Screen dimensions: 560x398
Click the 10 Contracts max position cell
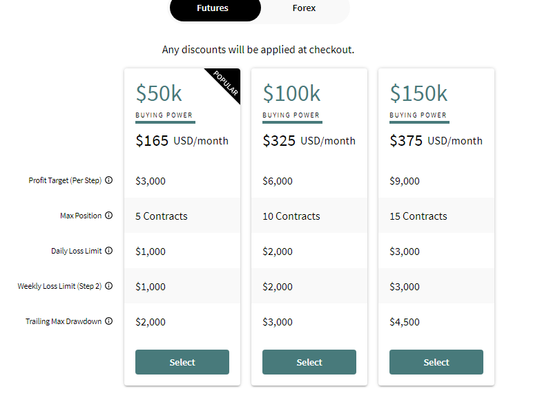click(291, 216)
